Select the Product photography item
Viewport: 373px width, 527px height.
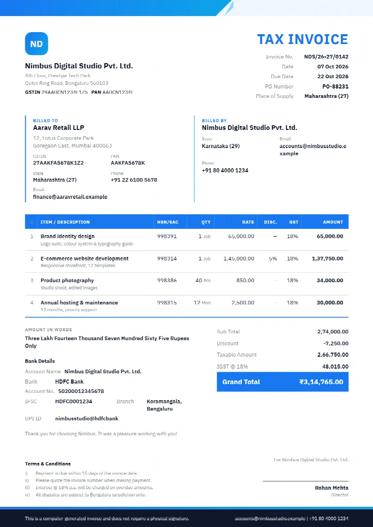[x=67, y=280]
